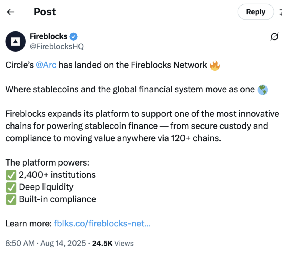Click the Fireblocks profile avatar
The height and width of the screenshot is (256, 282).
[x=15, y=41]
